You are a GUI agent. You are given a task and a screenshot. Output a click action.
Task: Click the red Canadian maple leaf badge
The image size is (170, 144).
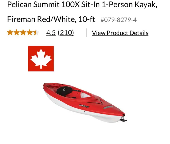point(41,58)
